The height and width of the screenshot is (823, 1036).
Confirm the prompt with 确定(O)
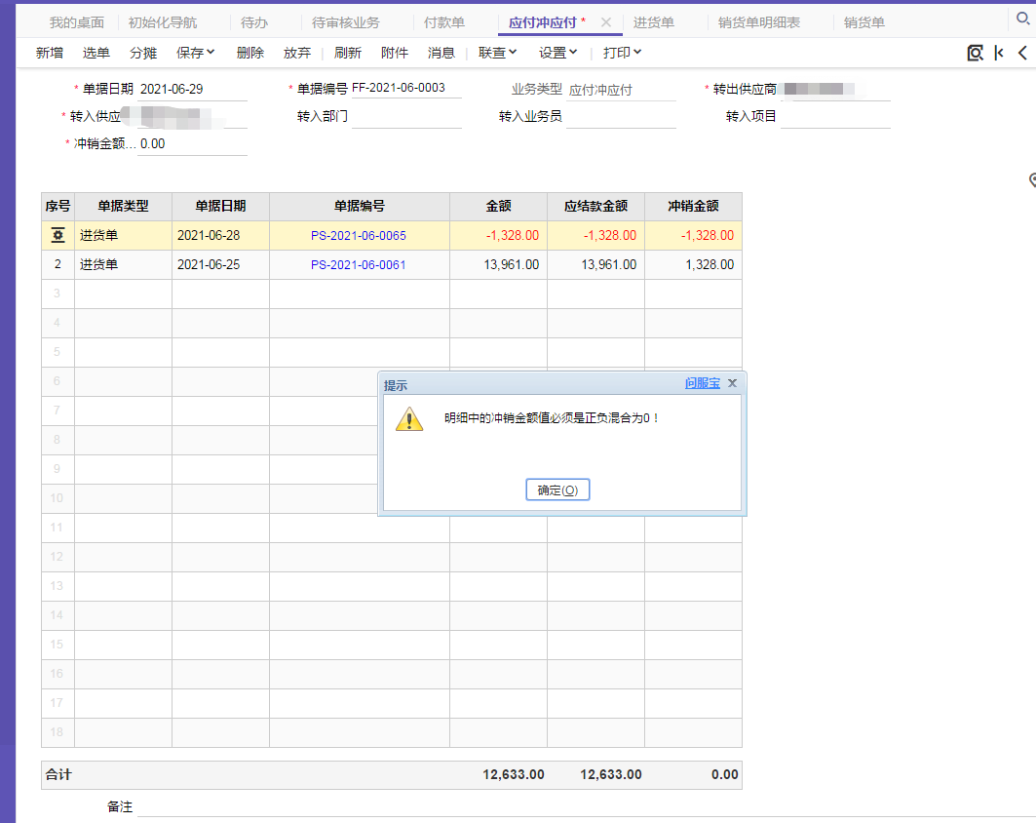point(557,490)
